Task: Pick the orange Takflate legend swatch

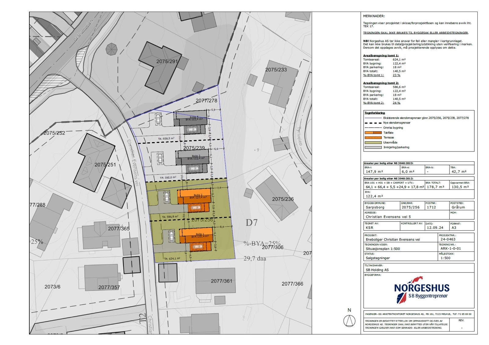Action: click(x=373, y=133)
